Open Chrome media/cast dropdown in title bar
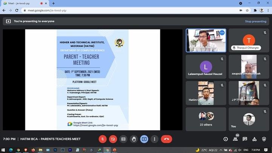Image resolution: width=272 pixels, height=153 pixels. coord(241,3)
